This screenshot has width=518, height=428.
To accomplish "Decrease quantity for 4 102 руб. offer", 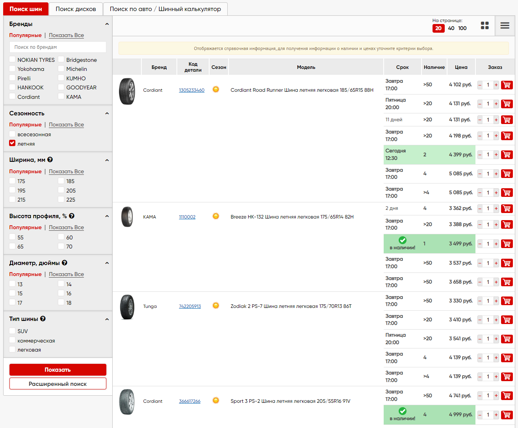I will [480, 85].
